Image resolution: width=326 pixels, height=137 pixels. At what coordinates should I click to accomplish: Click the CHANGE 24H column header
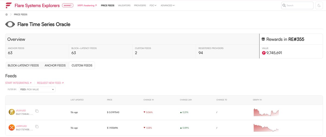(186, 100)
